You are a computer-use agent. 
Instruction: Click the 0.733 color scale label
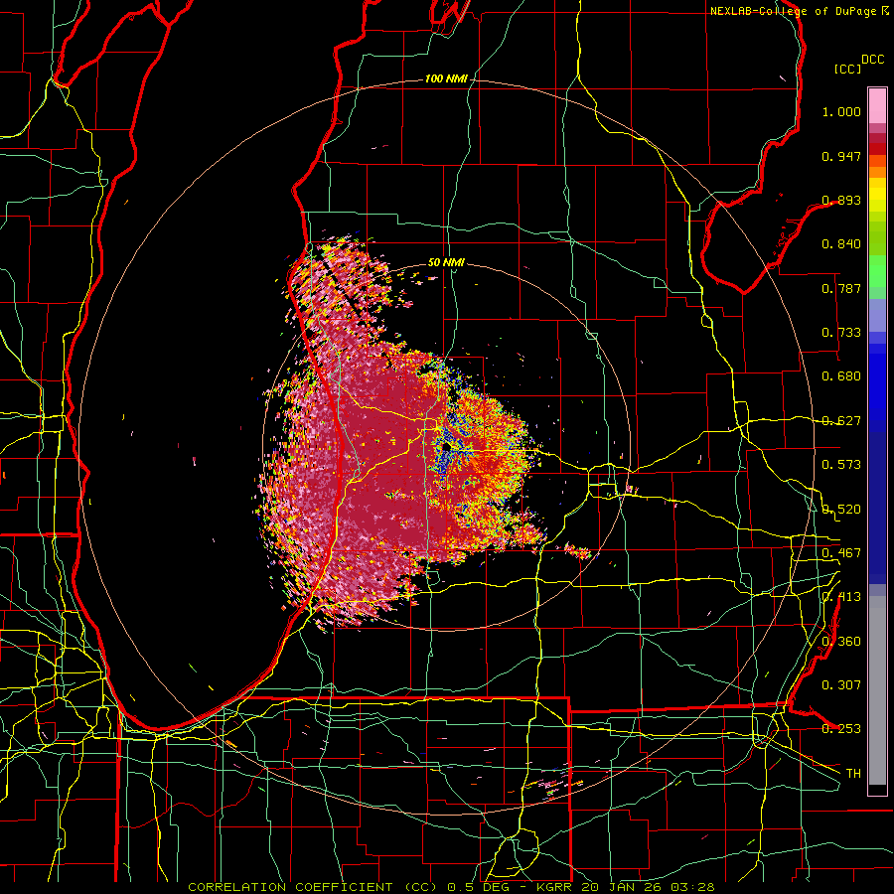[x=841, y=333]
